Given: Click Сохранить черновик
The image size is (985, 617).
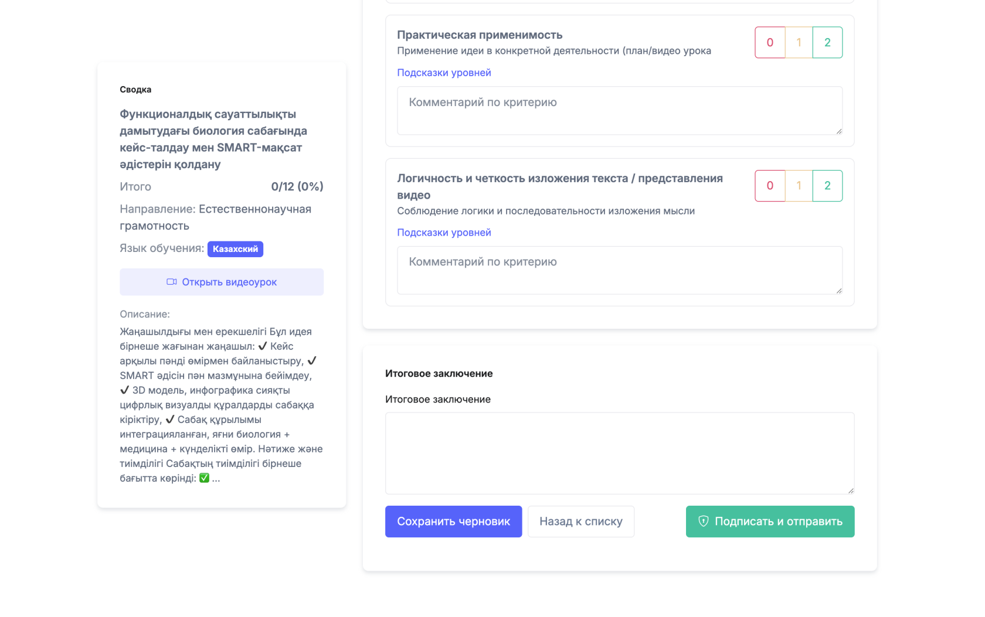Looking at the screenshot, I should point(453,521).
